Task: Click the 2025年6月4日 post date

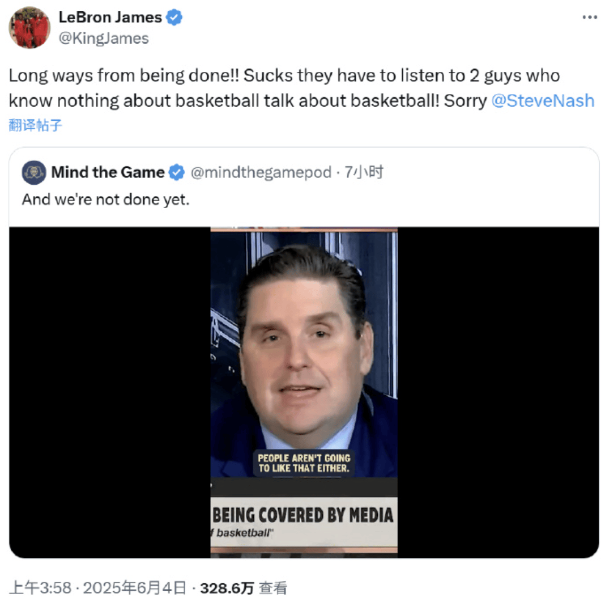Action: click(135, 588)
